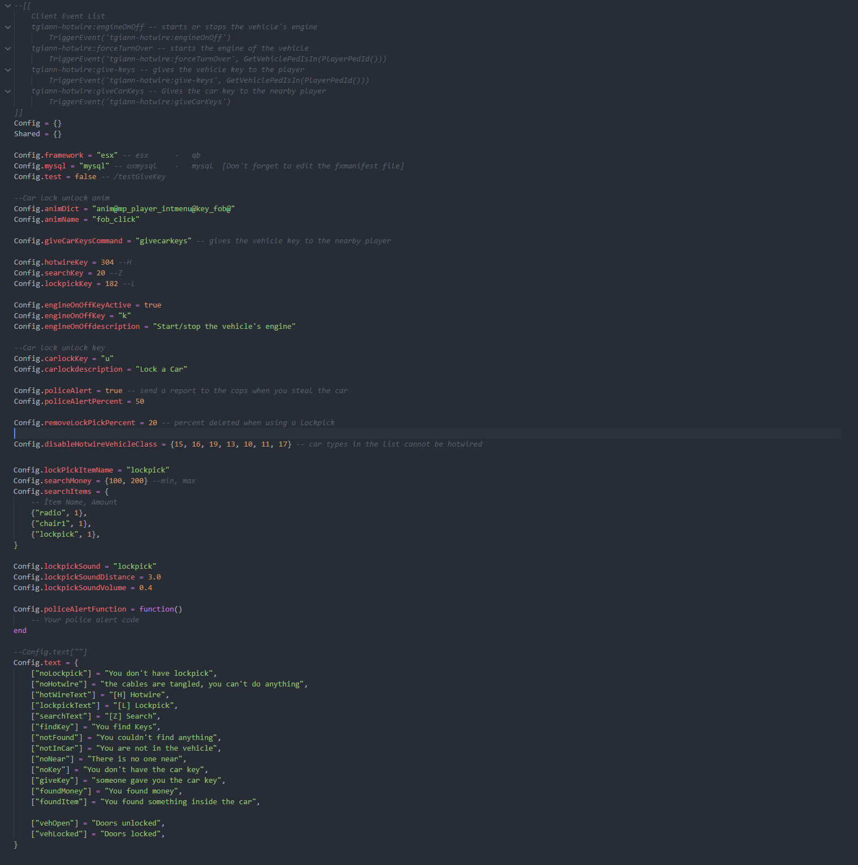Click the "Doors unlocked" vehOpen string
858x865 pixels.
(126, 823)
